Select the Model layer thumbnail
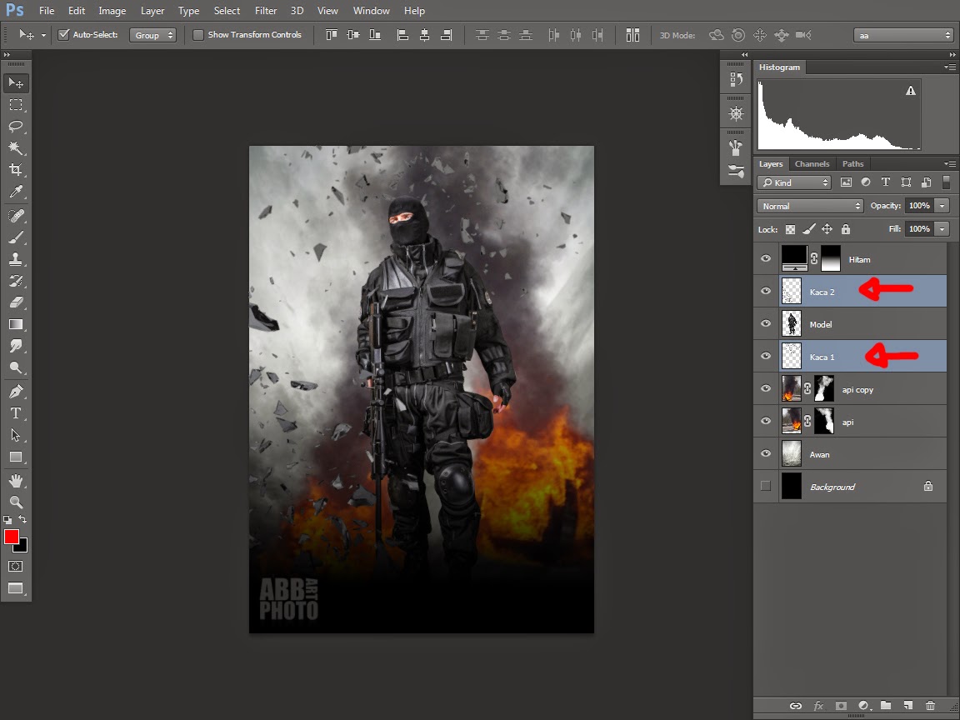The image size is (960, 720). coord(792,324)
